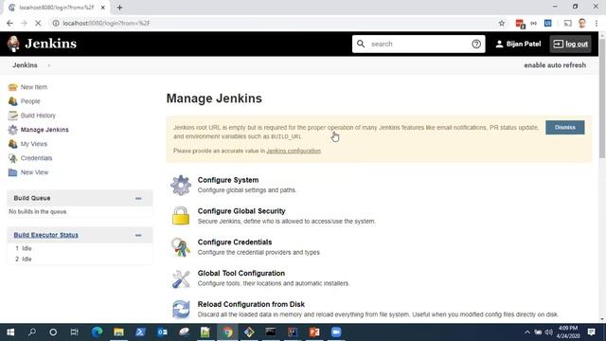Dismiss the root URL warning
The image size is (606, 341).
[564, 128]
